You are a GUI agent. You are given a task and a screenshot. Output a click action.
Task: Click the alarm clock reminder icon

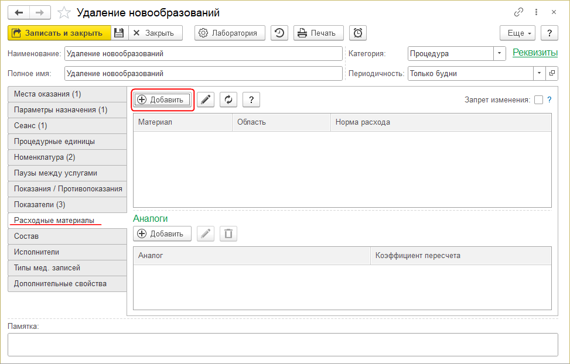[x=358, y=33]
